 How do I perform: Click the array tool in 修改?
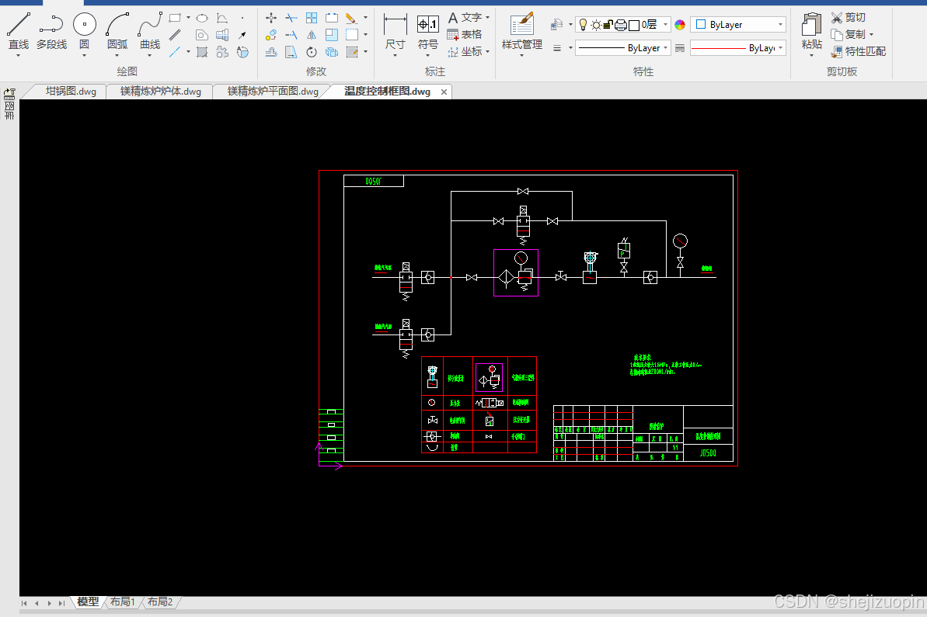312,18
